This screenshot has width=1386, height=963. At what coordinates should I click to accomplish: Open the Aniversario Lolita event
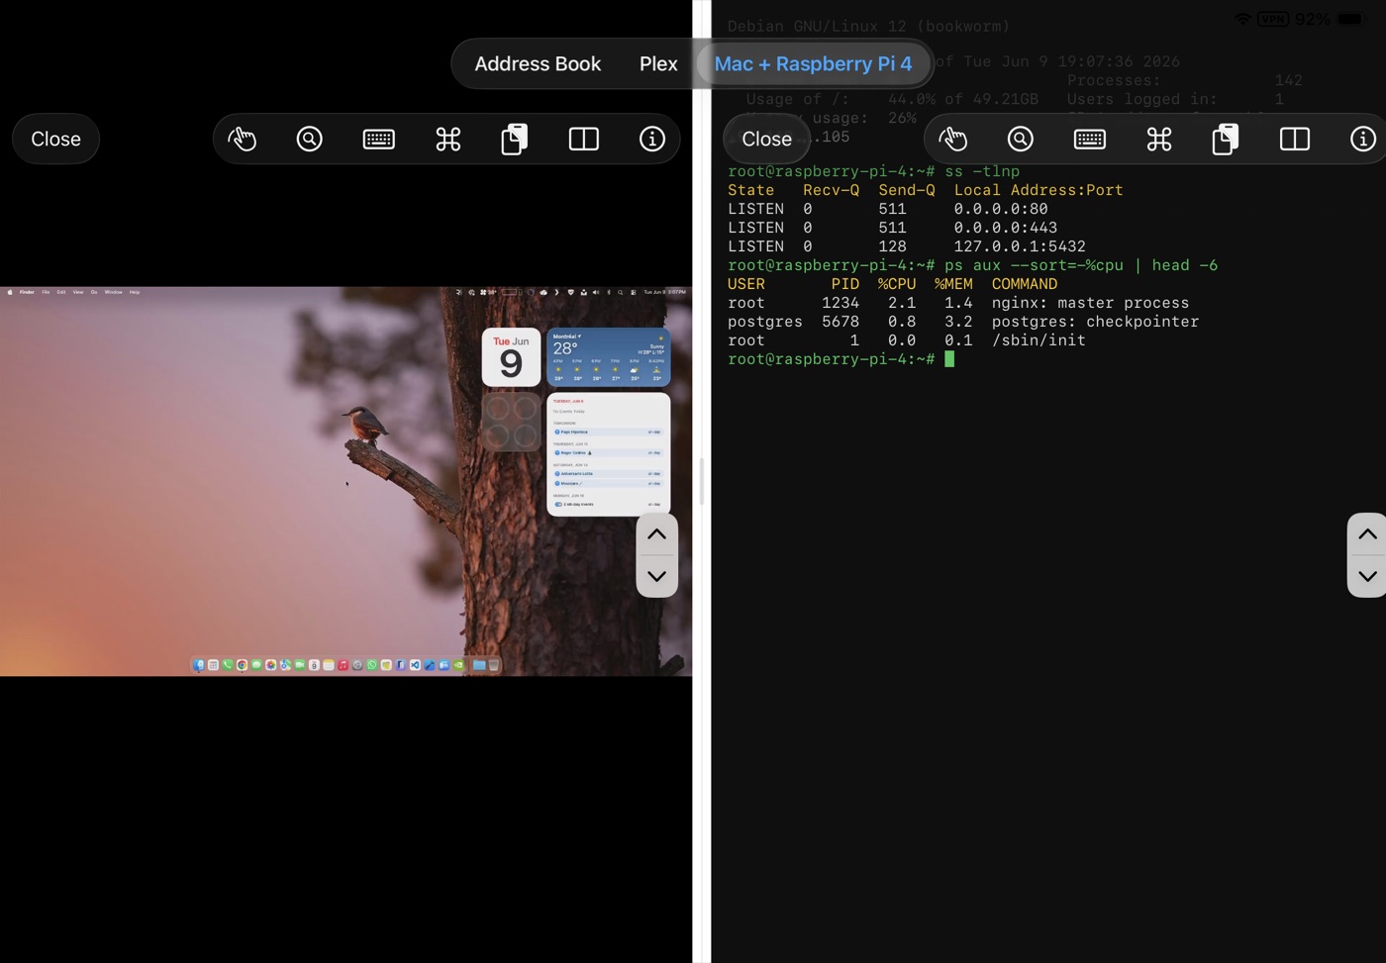pos(608,473)
